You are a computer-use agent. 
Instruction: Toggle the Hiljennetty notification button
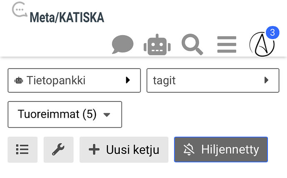click(221, 150)
